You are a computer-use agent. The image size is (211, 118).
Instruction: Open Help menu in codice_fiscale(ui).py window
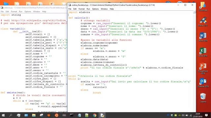click(x=112, y=9)
